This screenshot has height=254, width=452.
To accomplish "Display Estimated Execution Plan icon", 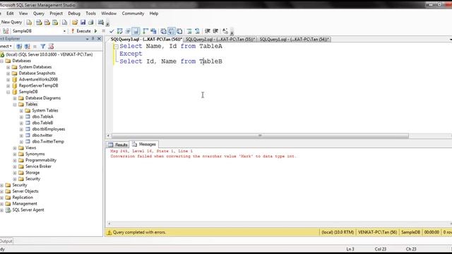I will 119,31.
